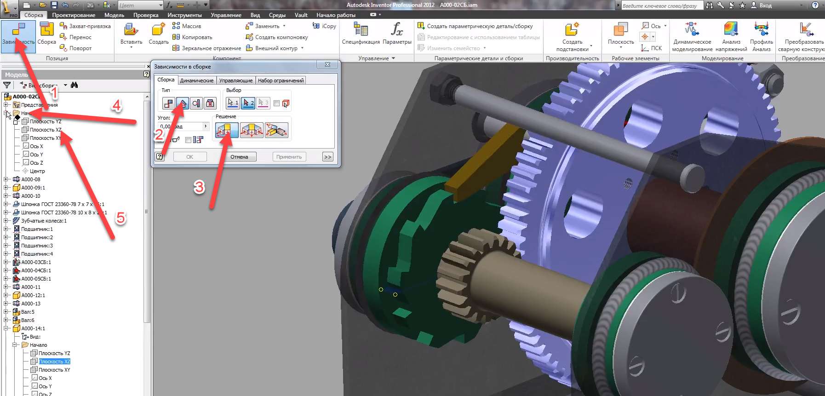The image size is (825, 396).
Task: Switch to the Набор ограничений tab
Action: pos(281,80)
